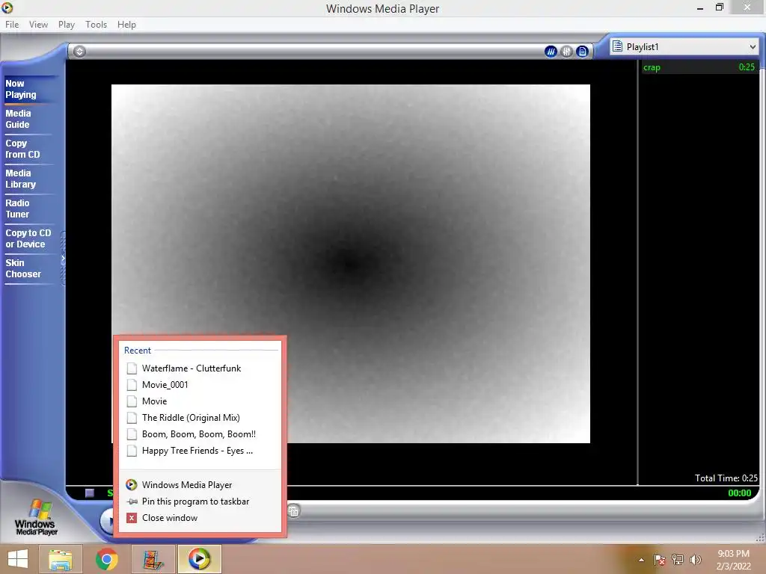Click the Action Center flag icon
766x574 pixels.
point(659,560)
